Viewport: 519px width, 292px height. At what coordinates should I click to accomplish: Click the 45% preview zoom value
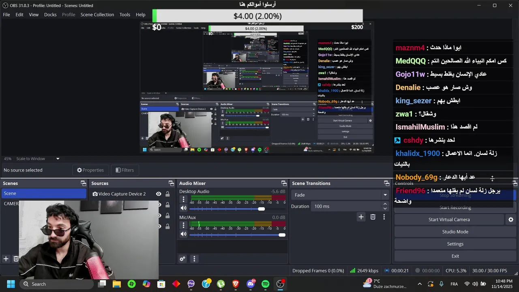tap(8, 159)
